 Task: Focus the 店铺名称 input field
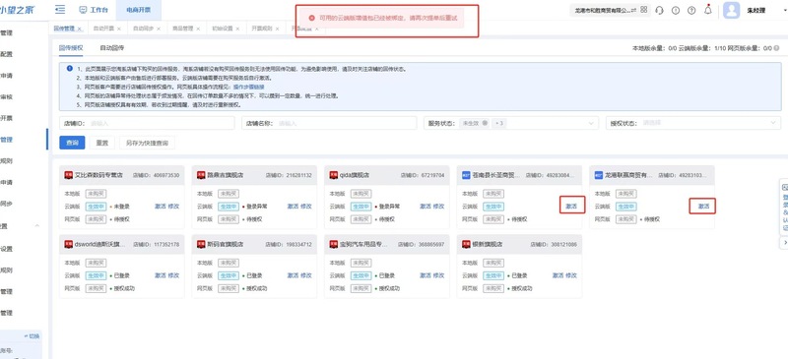(329, 123)
